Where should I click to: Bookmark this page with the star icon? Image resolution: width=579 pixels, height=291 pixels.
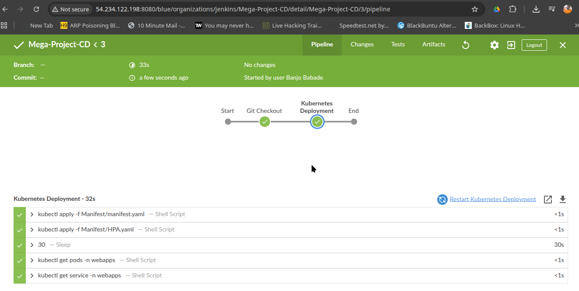(475, 9)
